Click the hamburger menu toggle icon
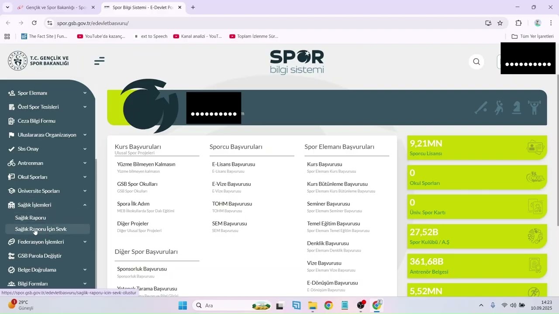This screenshot has height=314, width=559. pyautogui.click(x=99, y=61)
